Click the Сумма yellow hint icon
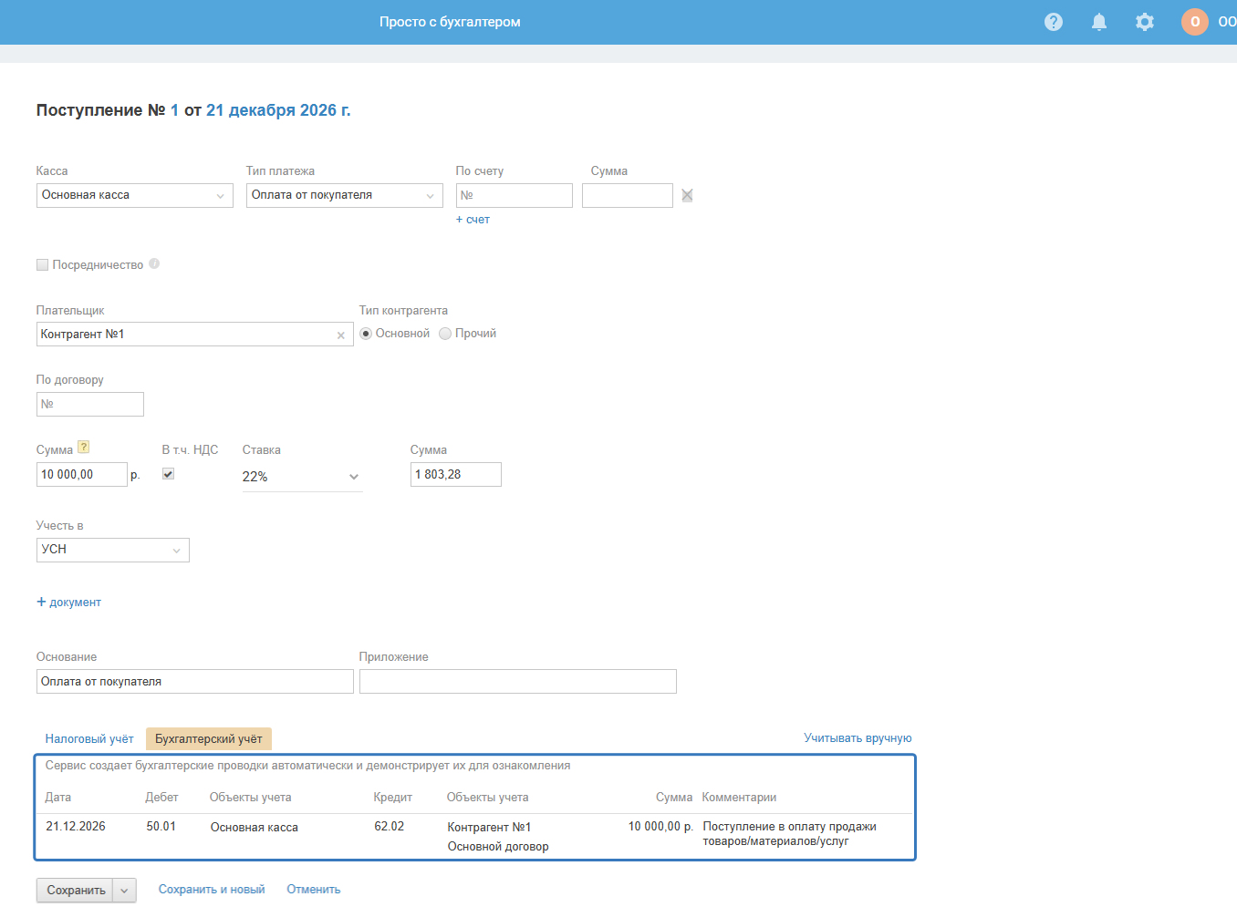 pyautogui.click(x=84, y=447)
